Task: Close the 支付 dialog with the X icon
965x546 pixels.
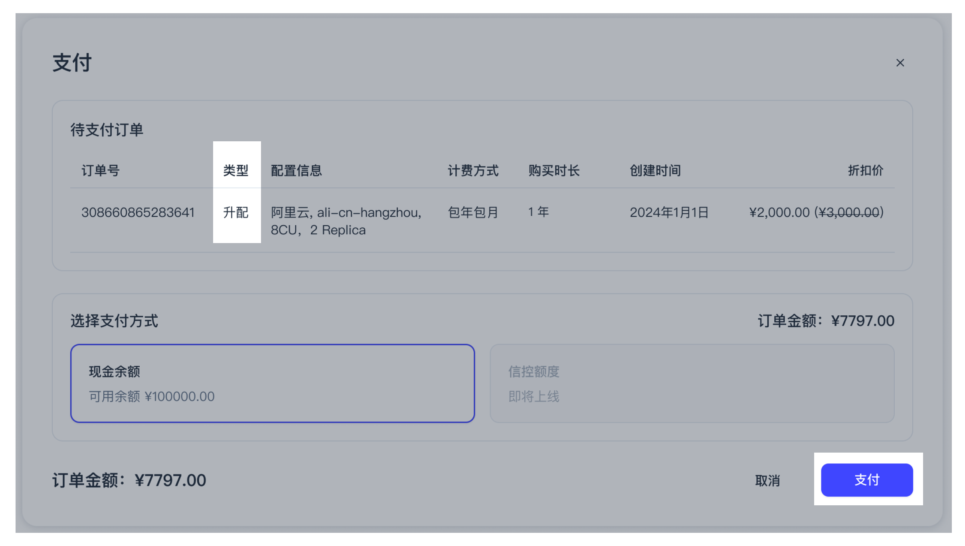Action: pyautogui.click(x=900, y=63)
